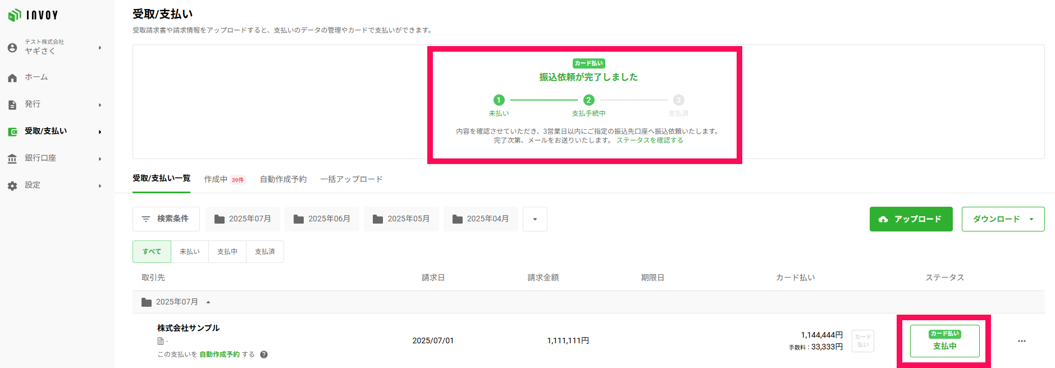Viewport: 1055px width, 368px height.
Task: Click the 1,111,111円 invoice amount
Action: (x=568, y=341)
